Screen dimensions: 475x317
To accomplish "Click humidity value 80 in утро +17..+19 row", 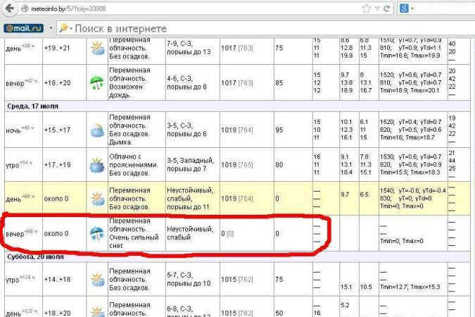I will pyautogui.click(x=279, y=165).
